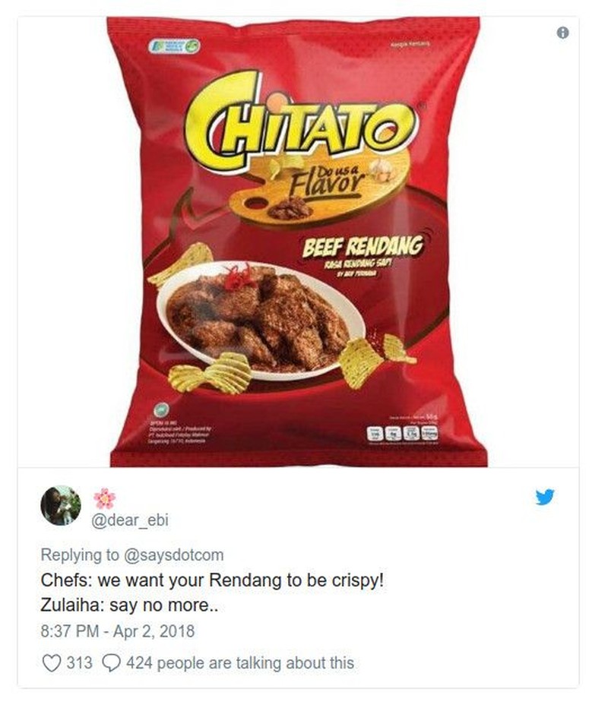
Task: Click the info icon at top right
Action: [x=562, y=33]
